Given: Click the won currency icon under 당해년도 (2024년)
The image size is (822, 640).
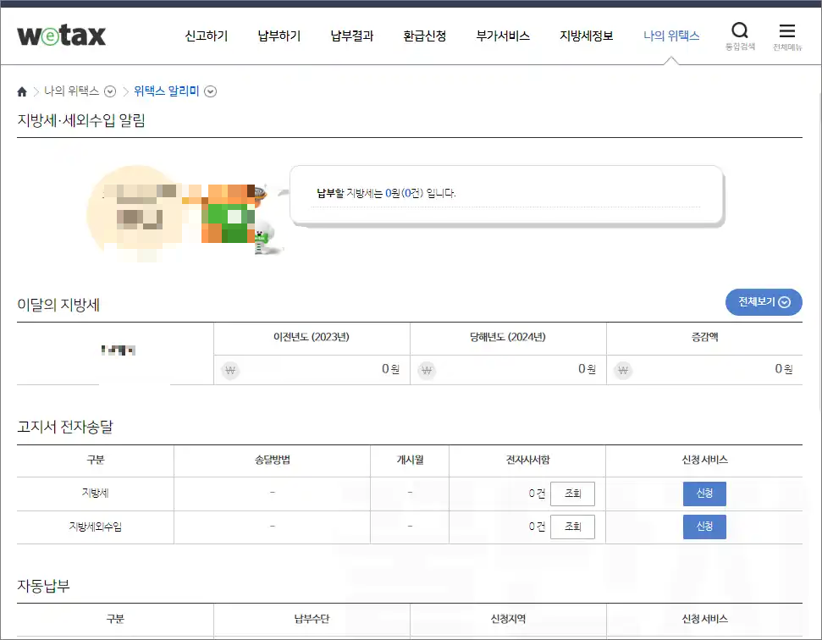Looking at the screenshot, I should (x=426, y=370).
